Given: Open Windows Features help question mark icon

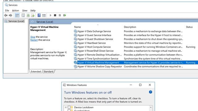Looking at the screenshot, I should point(150,92).
